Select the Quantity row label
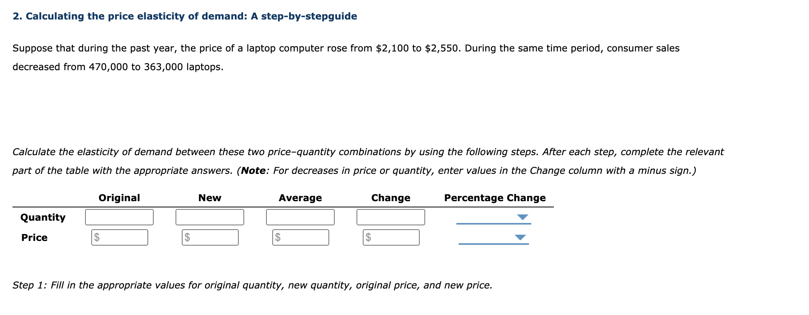Viewport: 809px width, 315px height. [43, 218]
